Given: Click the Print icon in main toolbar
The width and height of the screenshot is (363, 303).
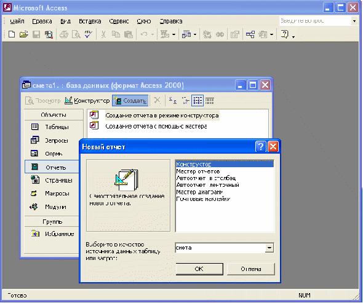Looking at the screenshot, I should (x=64, y=34).
